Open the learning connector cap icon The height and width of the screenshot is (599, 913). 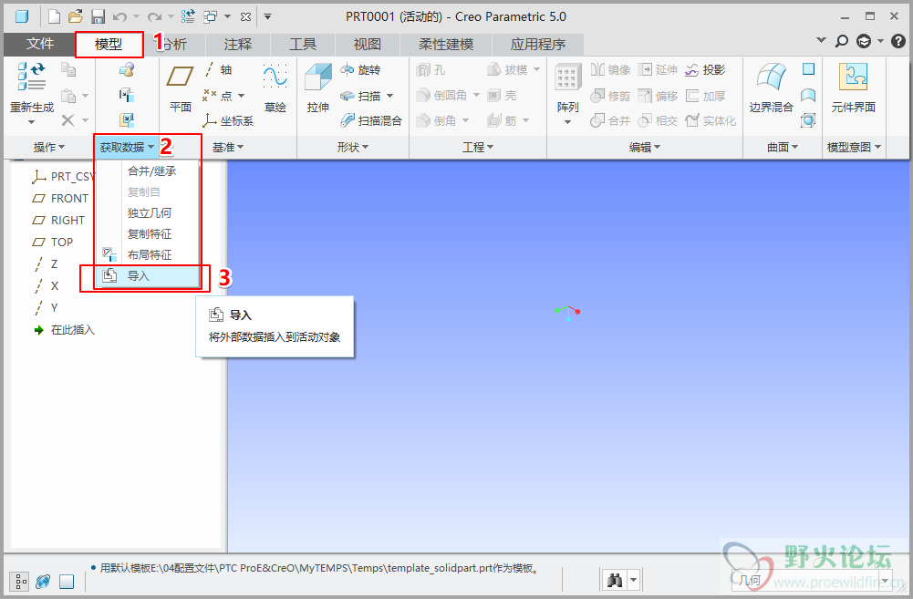point(864,41)
